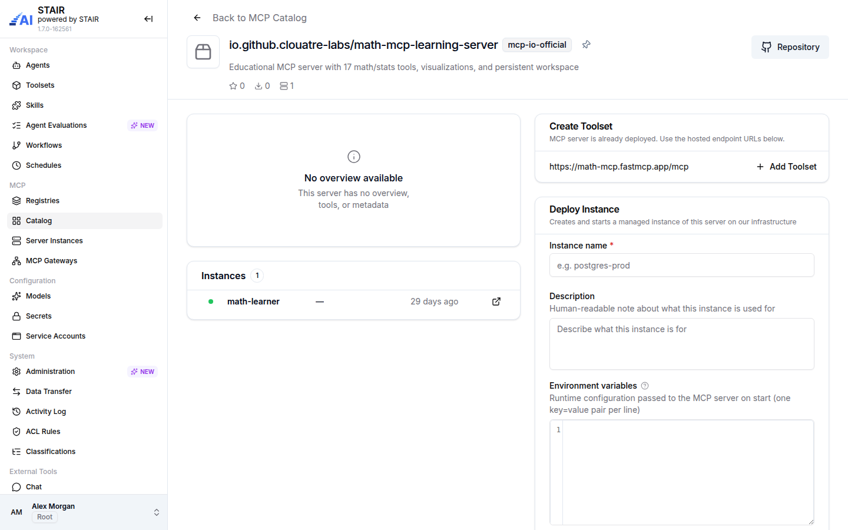
Task: Open Administration settings
Action: click(85, 372)
